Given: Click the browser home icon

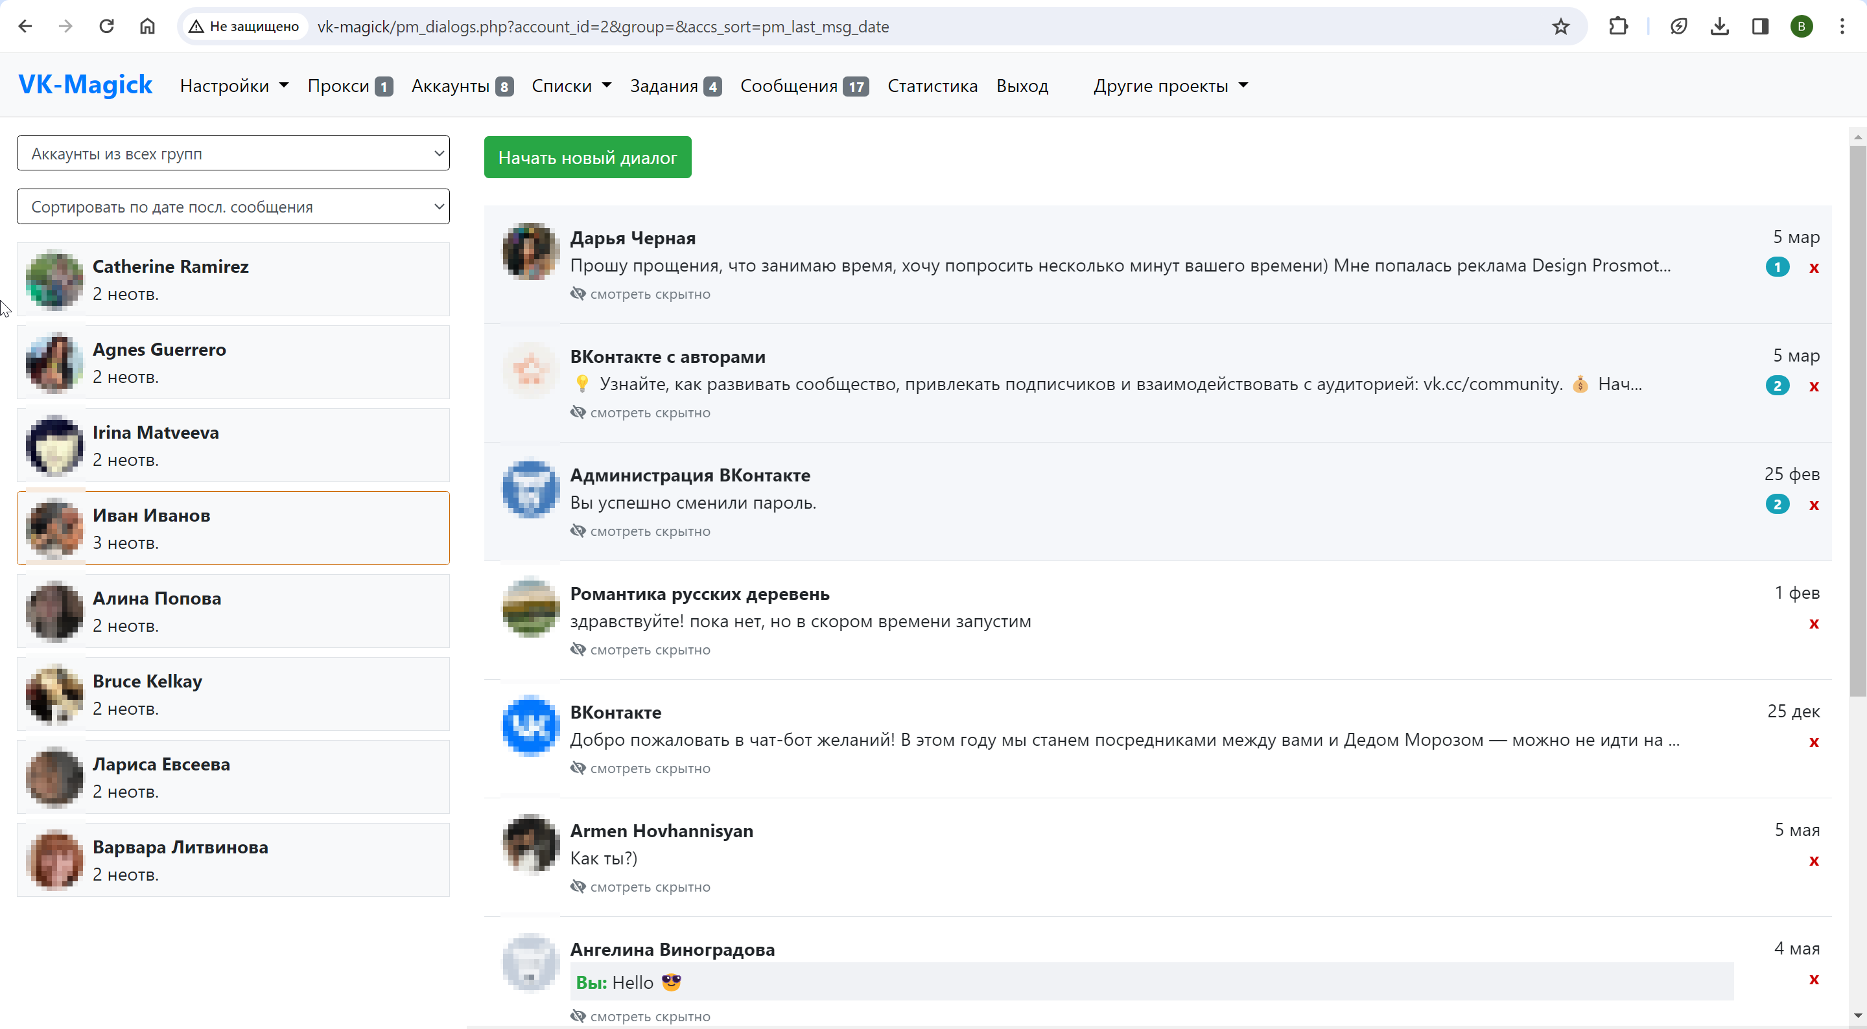Looking at the screenshot, I should click(x=147, y=27).
